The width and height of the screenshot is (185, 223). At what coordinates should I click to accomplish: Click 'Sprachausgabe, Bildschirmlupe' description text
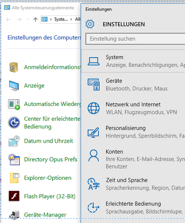[x=144, y=211]
